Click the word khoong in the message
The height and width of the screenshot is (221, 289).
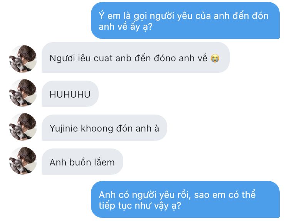point(97,128)
